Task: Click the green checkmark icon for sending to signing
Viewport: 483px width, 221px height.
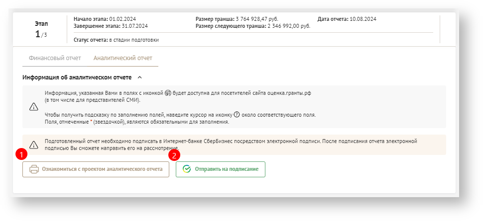Action: click(187, 169)
